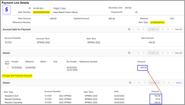Image resolution: width=185 pixels, height=105 pixels.
Task: Click search icon in first Details section
Action: click(x=129, y=53)
